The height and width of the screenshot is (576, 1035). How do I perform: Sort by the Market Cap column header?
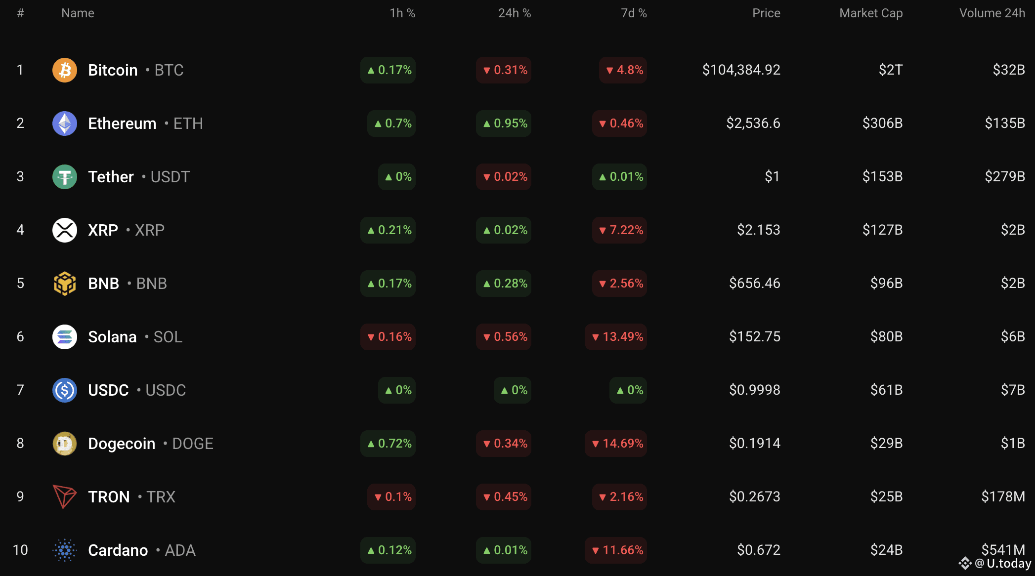(871, 13)
